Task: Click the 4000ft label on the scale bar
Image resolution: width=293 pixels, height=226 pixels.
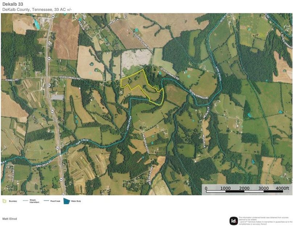Action: (x=282, y=188)
